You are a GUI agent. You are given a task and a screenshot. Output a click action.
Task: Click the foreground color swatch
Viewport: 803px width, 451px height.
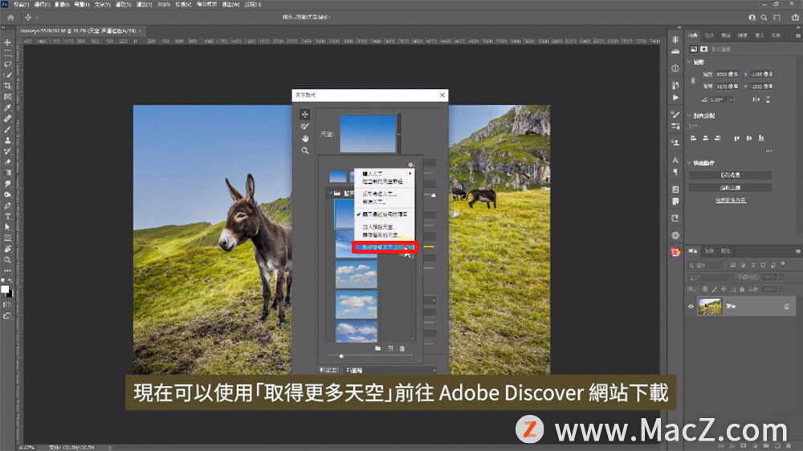tap(5, 289)
